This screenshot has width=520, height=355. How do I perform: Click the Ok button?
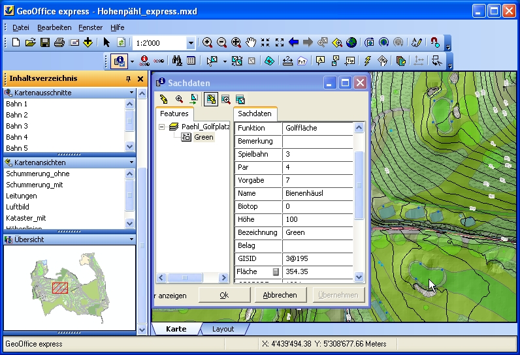[x=224, y=295]
